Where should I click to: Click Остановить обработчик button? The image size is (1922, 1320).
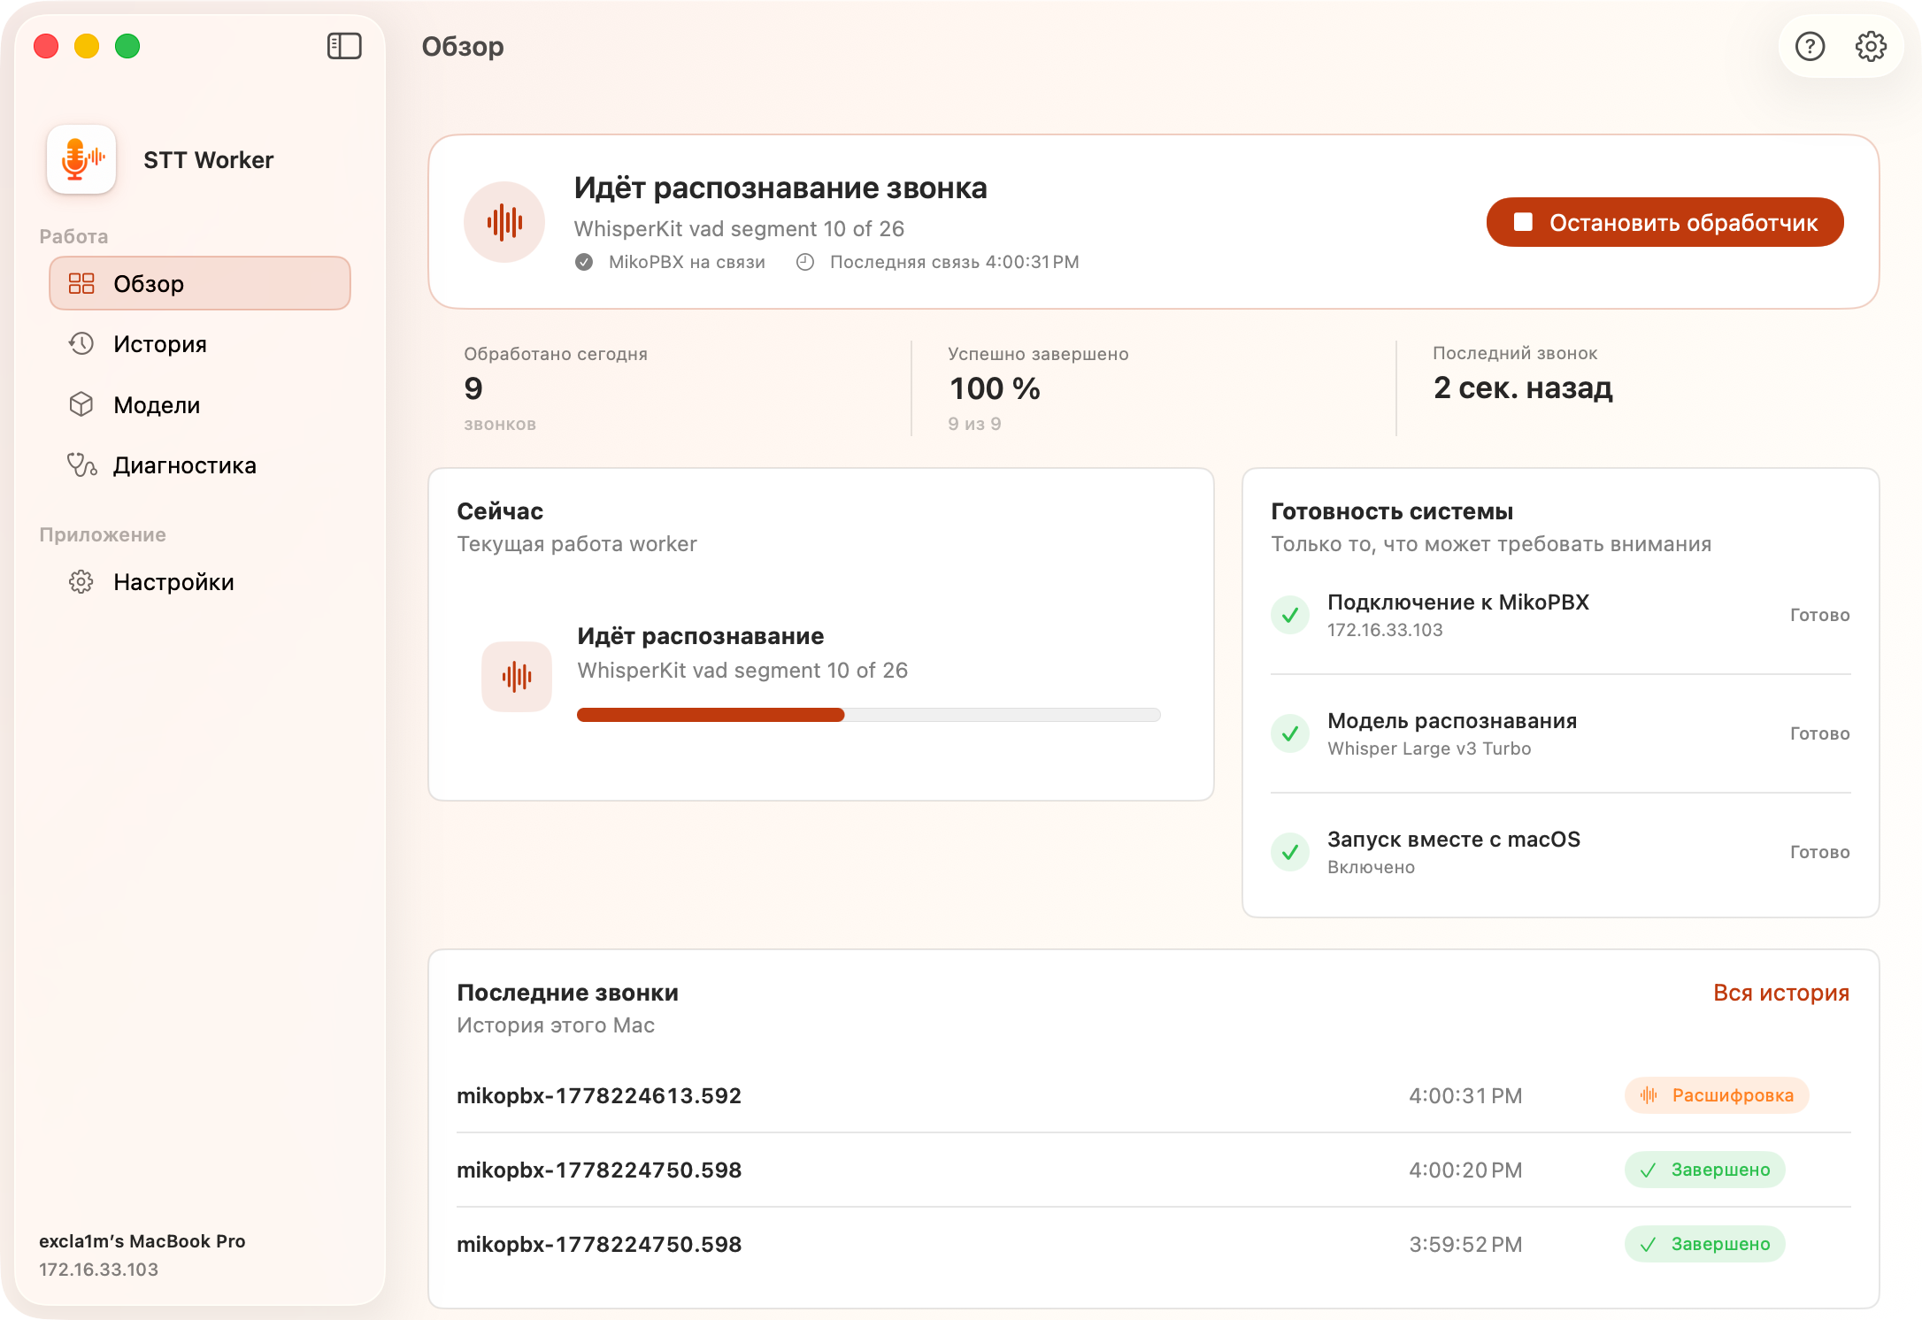click(x=1664, y=222)
